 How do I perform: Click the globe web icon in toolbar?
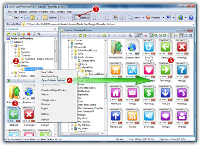coord(180,18)
